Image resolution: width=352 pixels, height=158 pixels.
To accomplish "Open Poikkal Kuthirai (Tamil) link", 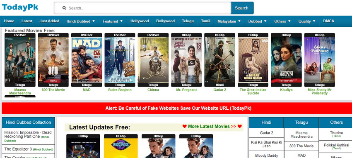I will [x=336, y=146].
